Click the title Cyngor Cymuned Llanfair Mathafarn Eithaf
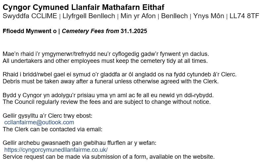The width and height of the screenshot is (261, 166). 83,7
